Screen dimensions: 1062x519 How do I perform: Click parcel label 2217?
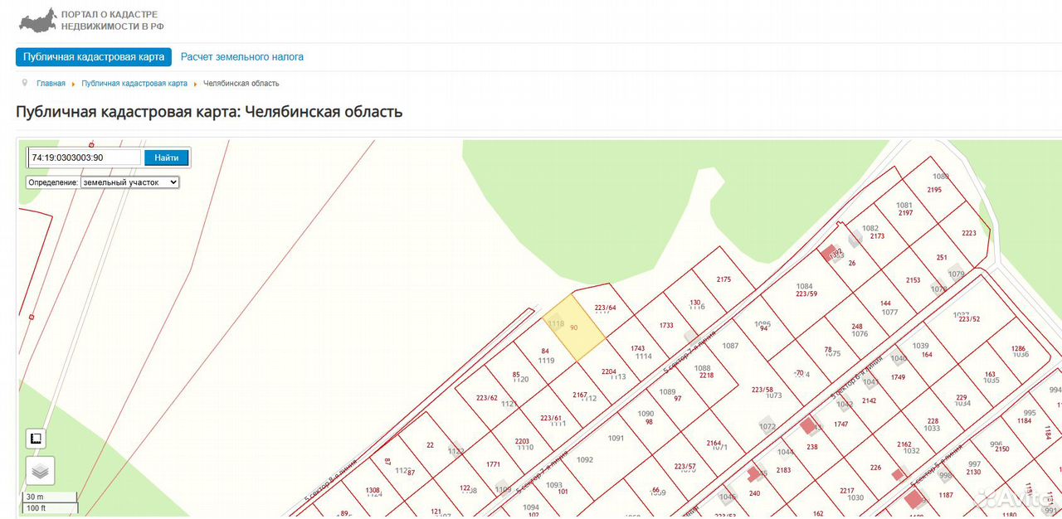click(x=846, y=491)
